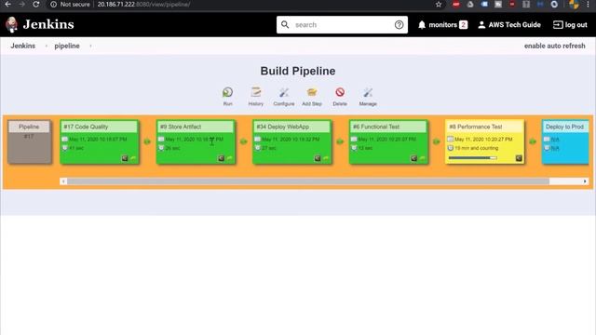The image size is (596, 335).
Task: Click the Build Pipeline heading
Action: (x=298, y=71)
